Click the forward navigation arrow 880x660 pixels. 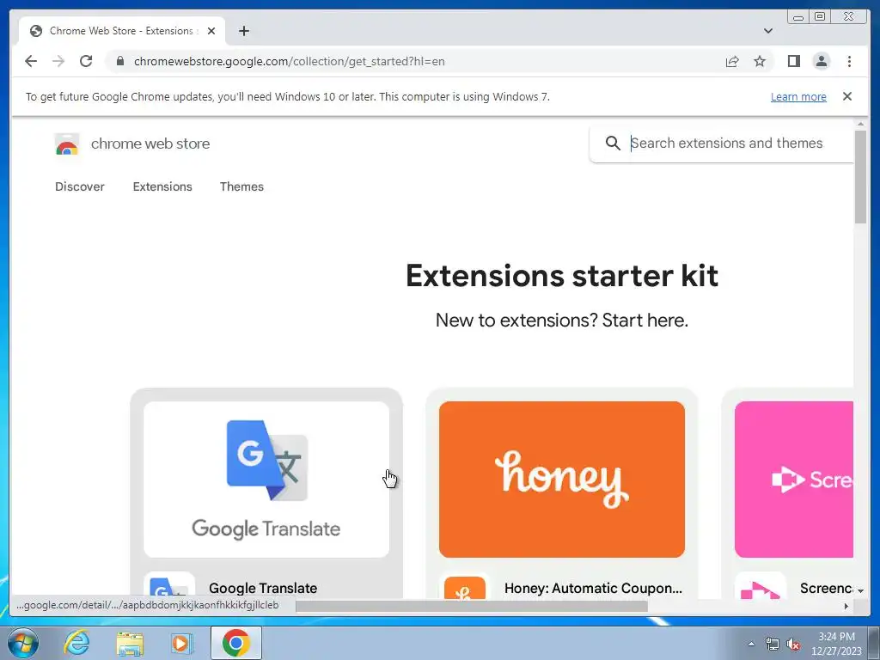pos(58,61)
